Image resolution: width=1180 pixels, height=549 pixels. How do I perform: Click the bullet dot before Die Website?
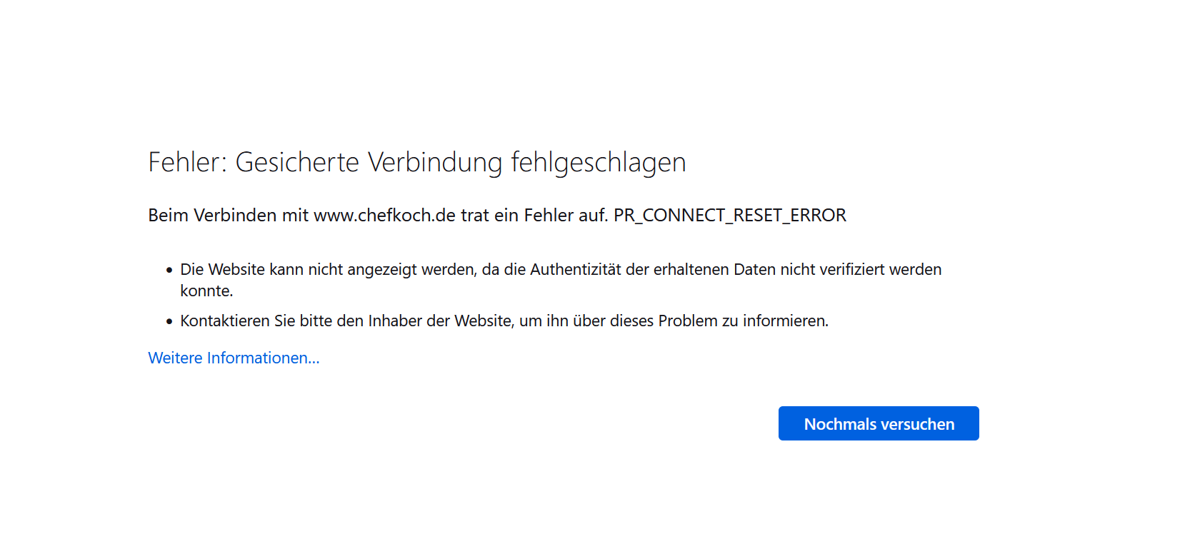(169, 270)
